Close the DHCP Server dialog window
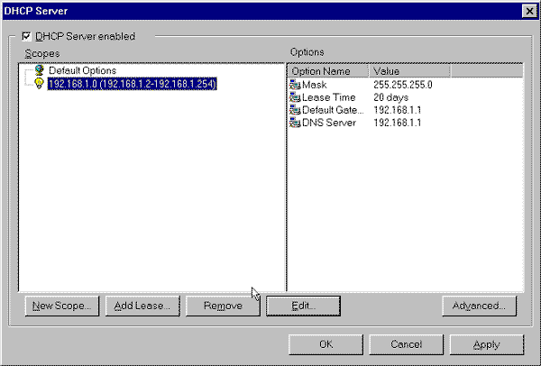The height and width of the screenshot is (366, 541). [x=529, y=11]
